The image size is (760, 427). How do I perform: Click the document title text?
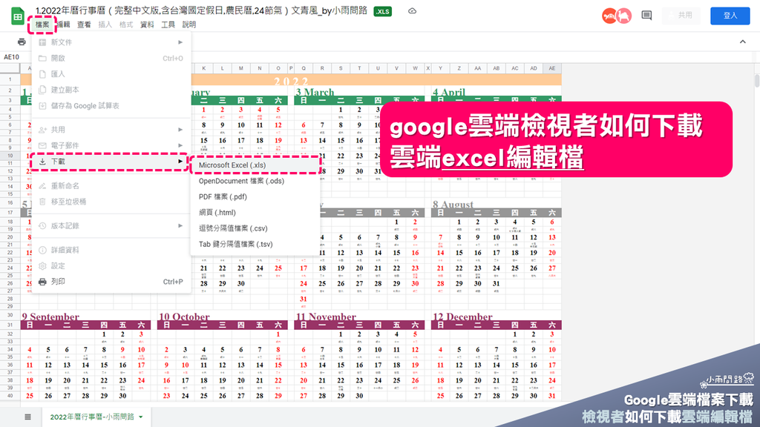[x=201, y=10]
